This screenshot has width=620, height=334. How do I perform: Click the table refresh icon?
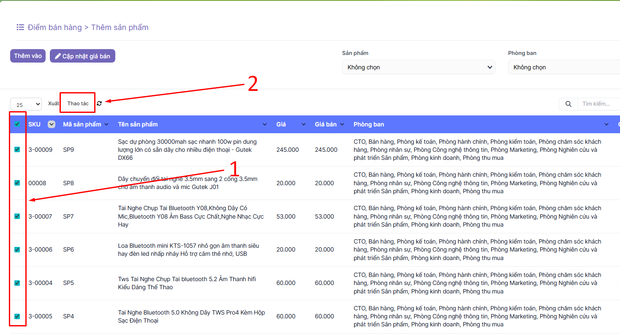99,104
